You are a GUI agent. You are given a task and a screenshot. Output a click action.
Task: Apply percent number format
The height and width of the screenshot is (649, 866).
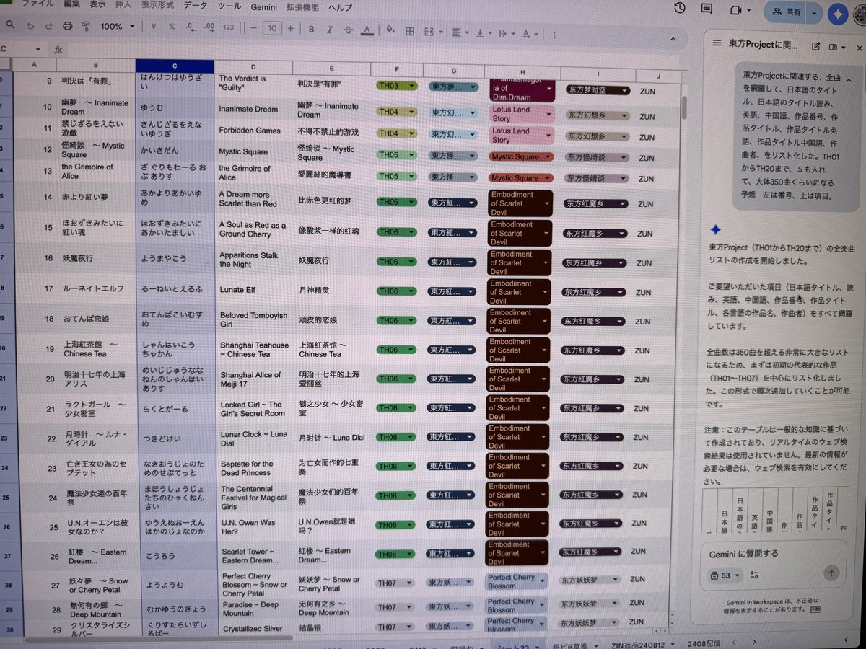(172, 27)
